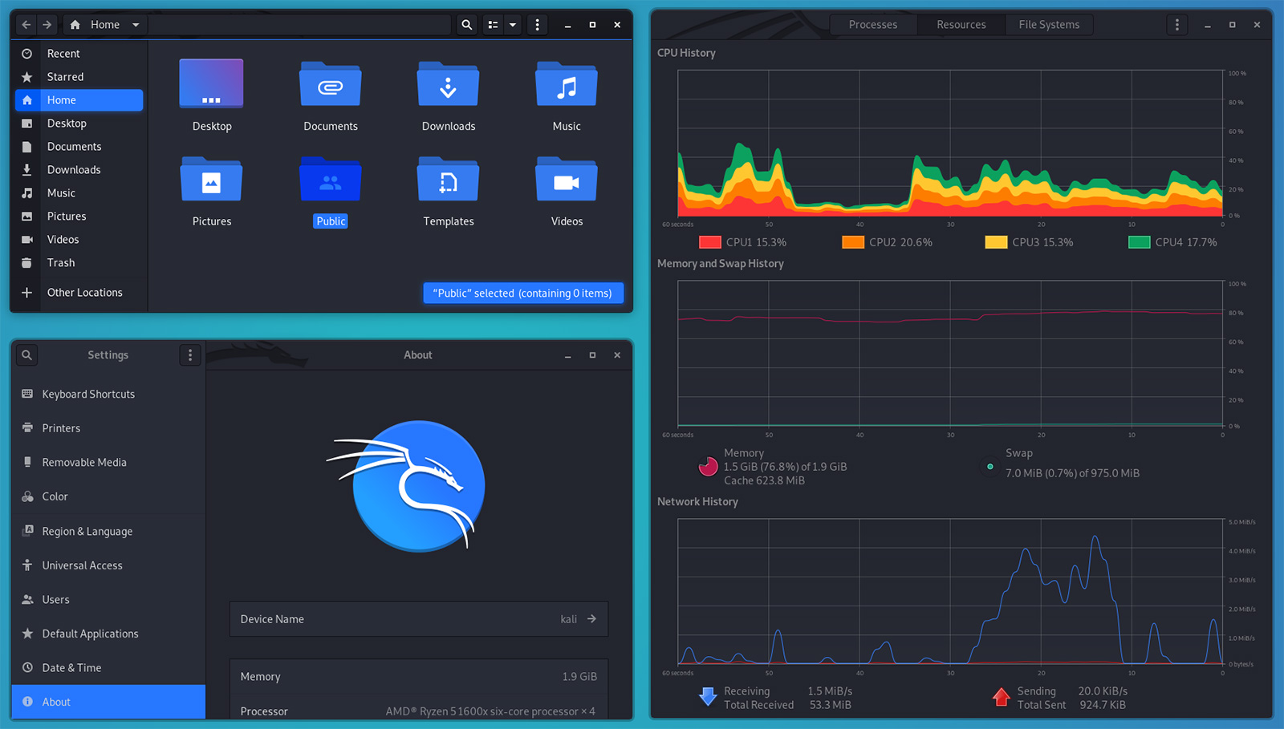Toggle the CPU4 graph legend
The height and width of the screenshot is (729, 1284).
(1138, 241)
